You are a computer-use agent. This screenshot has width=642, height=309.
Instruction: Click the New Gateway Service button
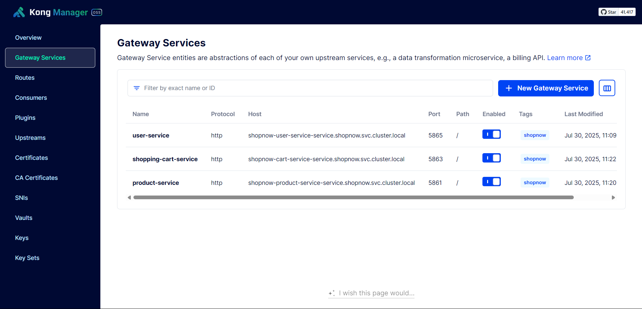(546, 88)
